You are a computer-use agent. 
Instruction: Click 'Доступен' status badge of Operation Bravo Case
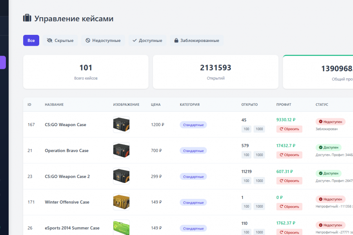tap(328, 148)
